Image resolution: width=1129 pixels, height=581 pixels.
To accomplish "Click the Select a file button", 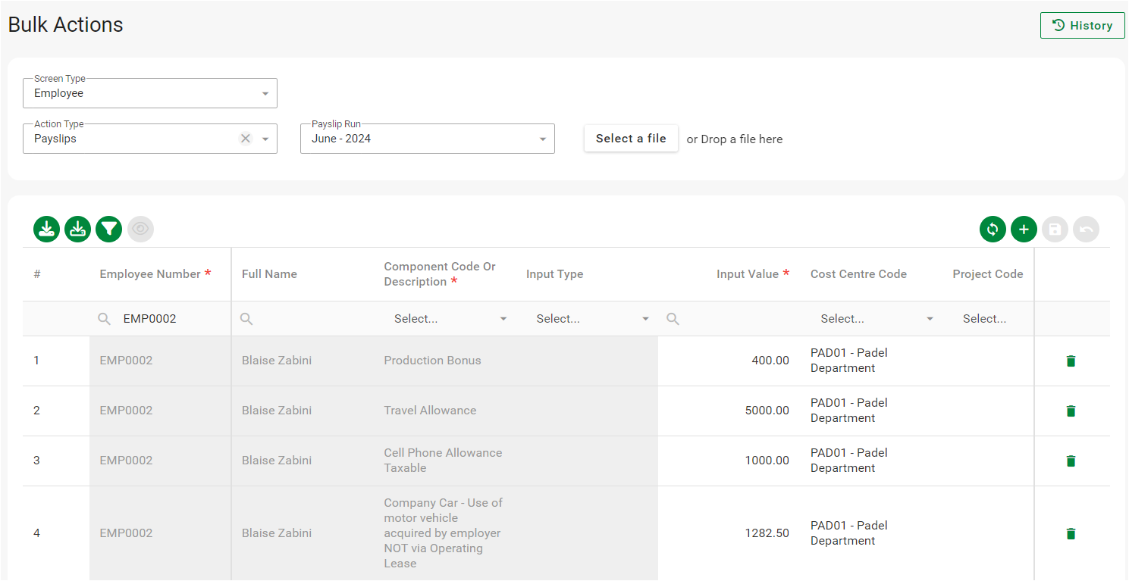I will pos(631,139).
